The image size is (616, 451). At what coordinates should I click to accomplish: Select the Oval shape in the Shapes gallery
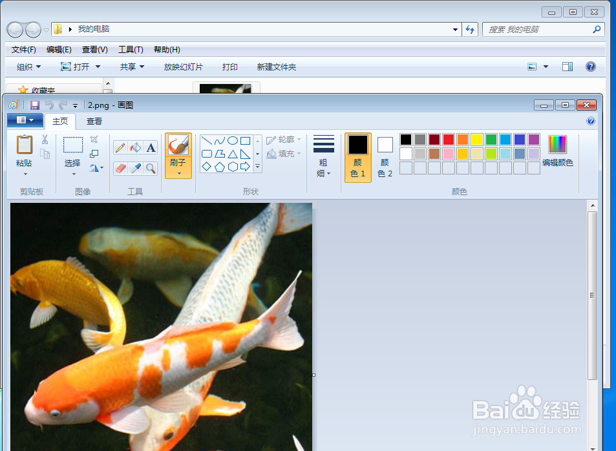coord(231,140)
